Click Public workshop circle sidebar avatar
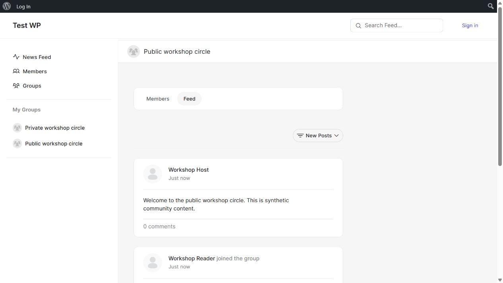 pyautogui.click(x=17, y=144)
